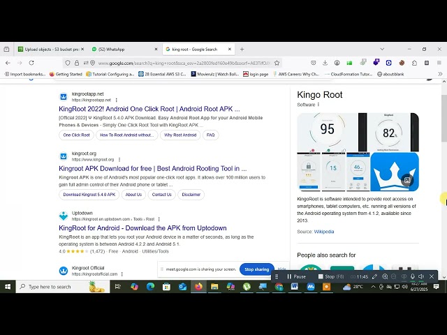Save page to Pocket icon

(x=313, y=63)
